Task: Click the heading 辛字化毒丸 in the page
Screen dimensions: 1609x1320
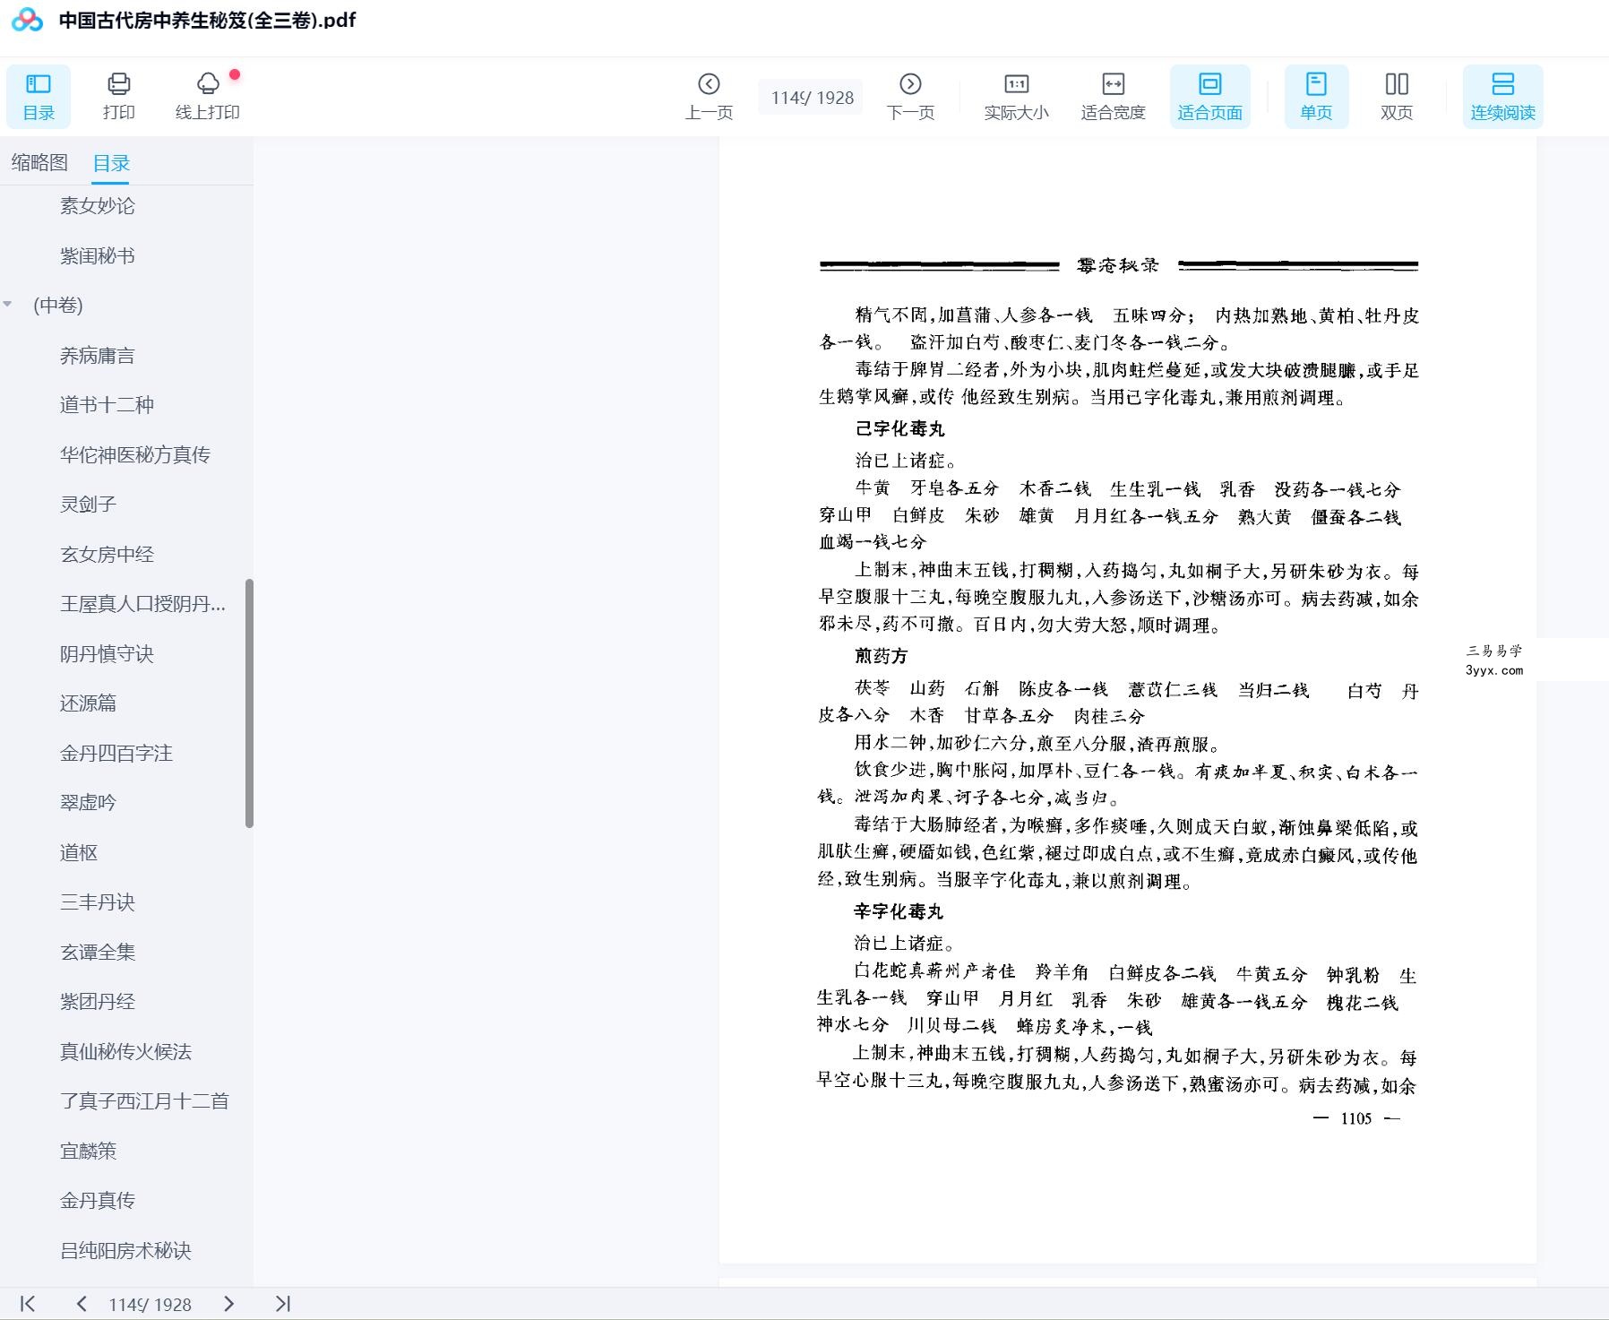Action: point(898,911)
